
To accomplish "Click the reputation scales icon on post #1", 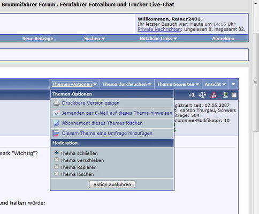I will click(202, 95).
